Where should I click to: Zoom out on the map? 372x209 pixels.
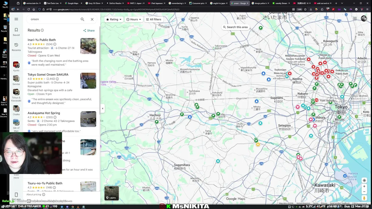click(x=364, y=192)
